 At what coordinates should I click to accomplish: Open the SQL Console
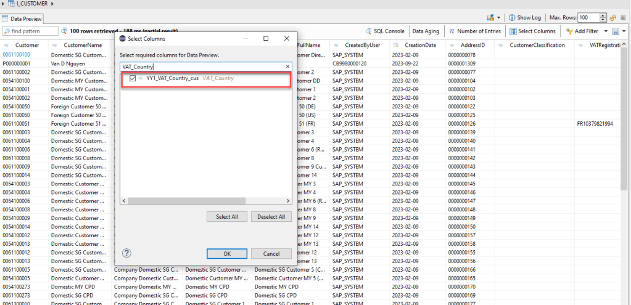click(x=385, y=31)
